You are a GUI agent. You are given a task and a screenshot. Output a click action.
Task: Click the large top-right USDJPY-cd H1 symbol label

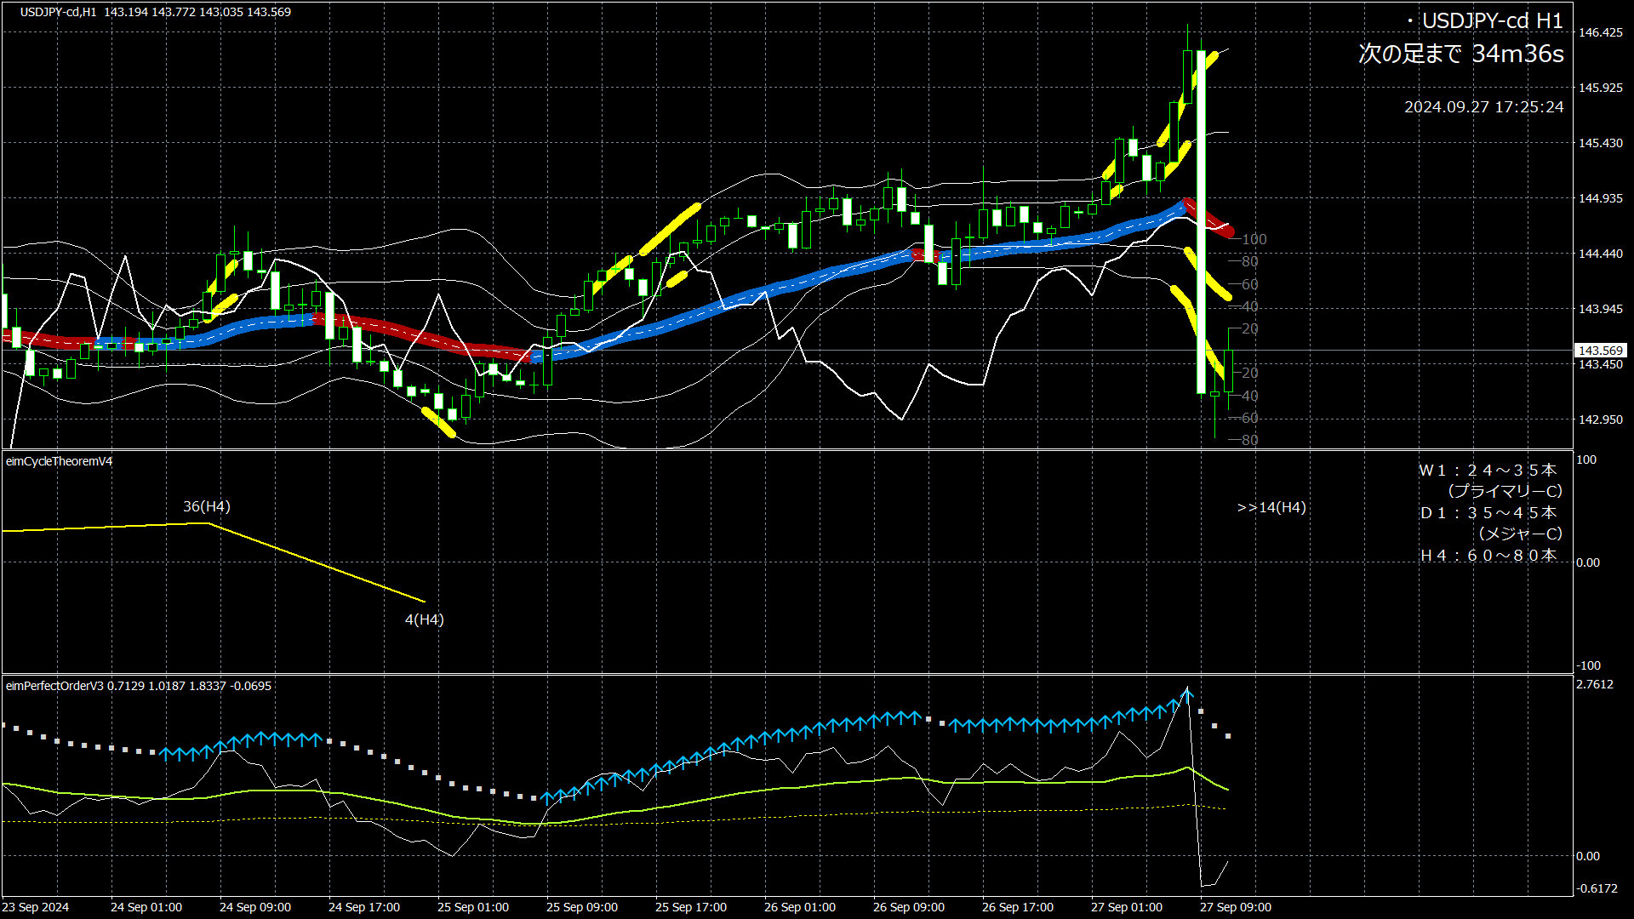tap(1491, 21)
